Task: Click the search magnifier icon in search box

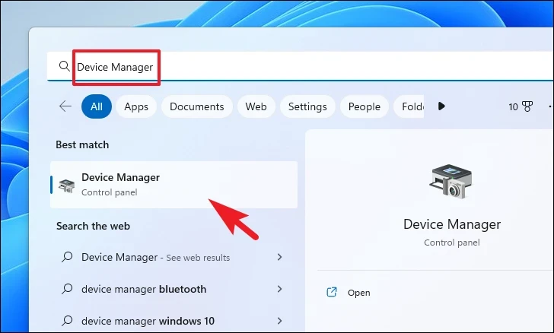Action: tap(64, 66)
